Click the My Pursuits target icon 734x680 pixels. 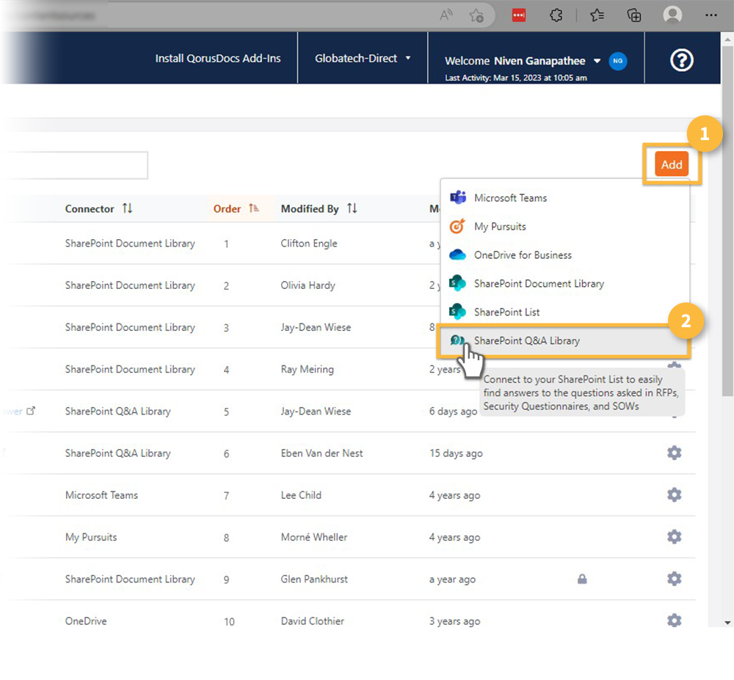tap(457, 226)
